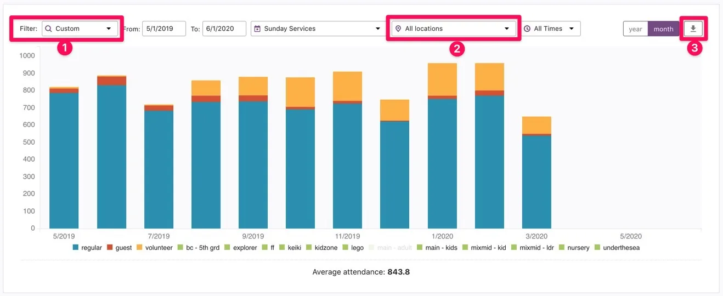Click the magnifier icon in Custom filter
Screen dimensions: 723x296
tap(49, 29)
